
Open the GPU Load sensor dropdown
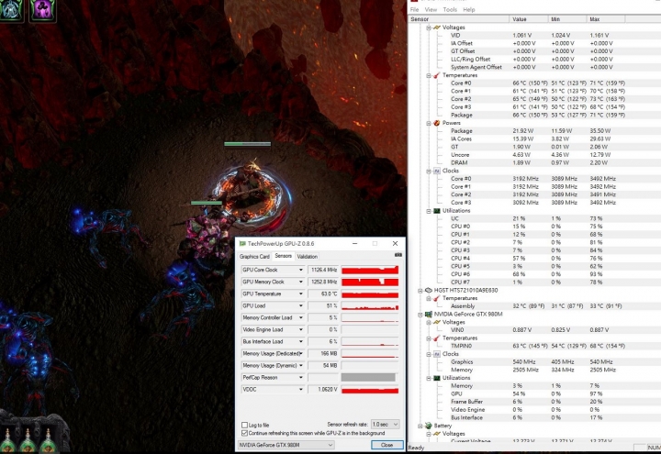pyautogui.click(x=301, y=305)
